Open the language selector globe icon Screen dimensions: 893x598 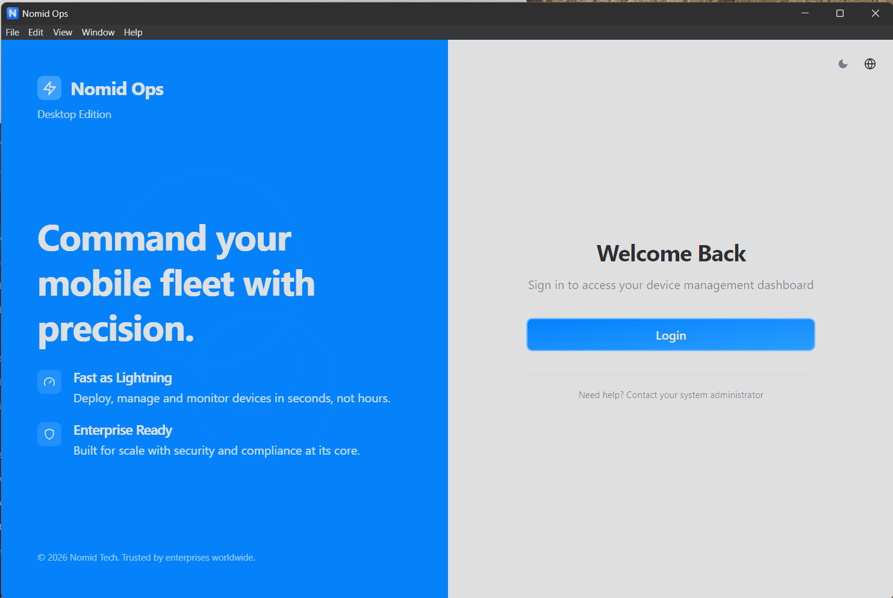870,64
